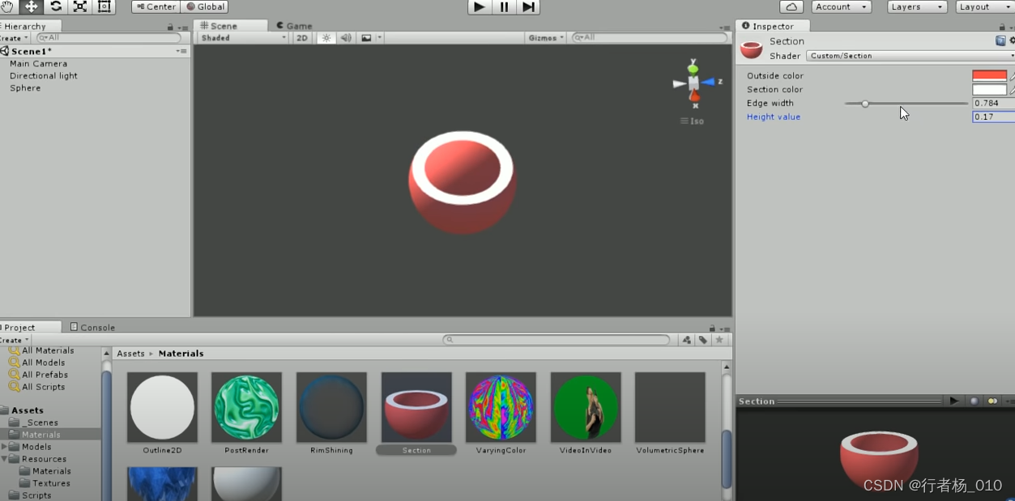Select Main Camera in Hierarchy
This screenshot has height=501, width=1015.
[38, 64]
